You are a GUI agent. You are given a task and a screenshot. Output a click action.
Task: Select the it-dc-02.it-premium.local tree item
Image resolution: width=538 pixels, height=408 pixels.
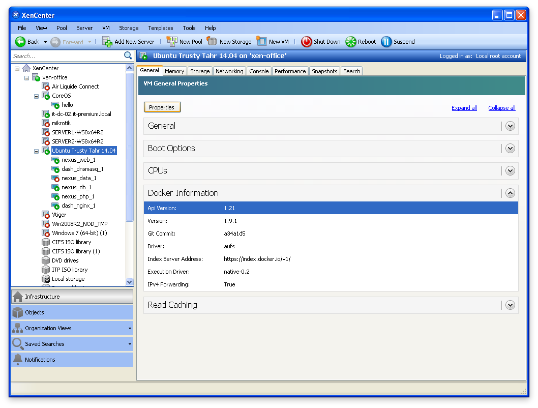pyautogui.click(x=81, y=114)
